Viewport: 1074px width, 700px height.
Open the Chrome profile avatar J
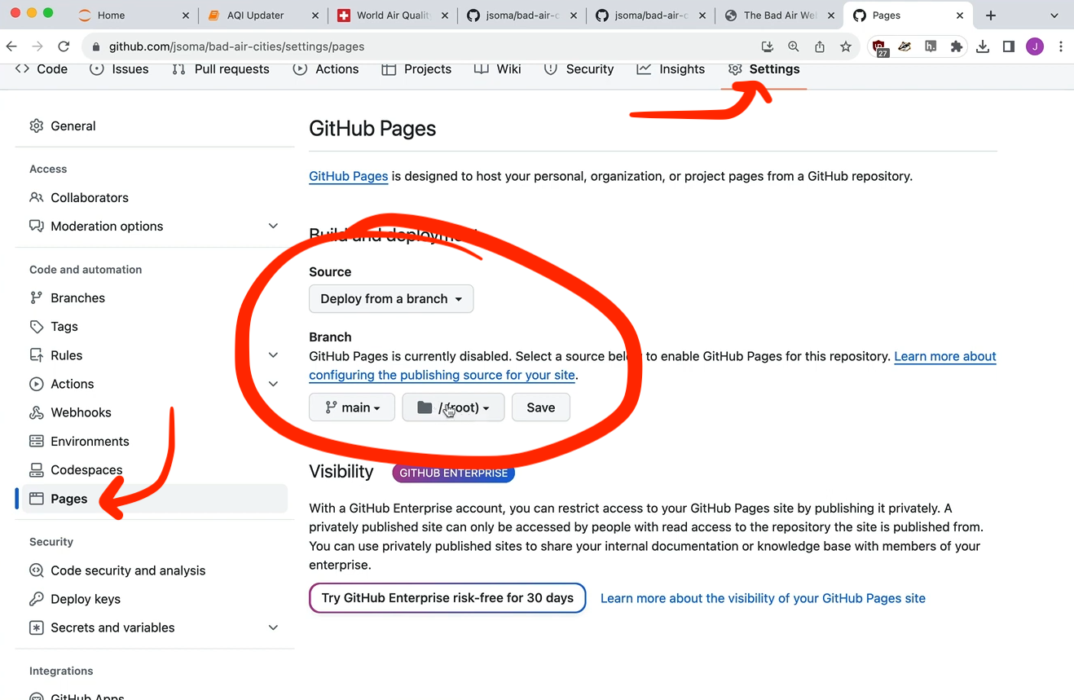click(x=1035, y=46)
